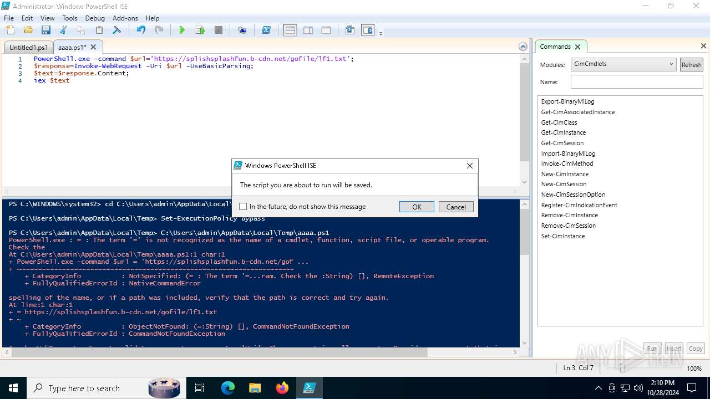This screenshot has width=710, height=399.
Task: Select Get-CimAssociatedInstance command
Action: click(578, 112)
